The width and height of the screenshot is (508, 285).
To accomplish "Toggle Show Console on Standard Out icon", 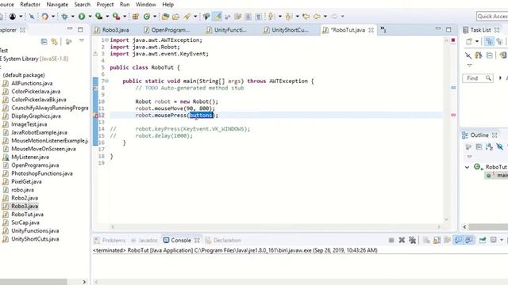I will pos(458,240).
